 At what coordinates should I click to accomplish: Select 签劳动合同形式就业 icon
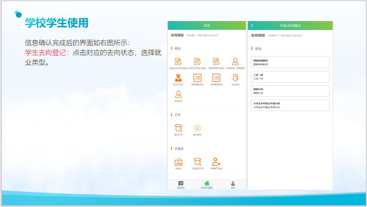197,62
